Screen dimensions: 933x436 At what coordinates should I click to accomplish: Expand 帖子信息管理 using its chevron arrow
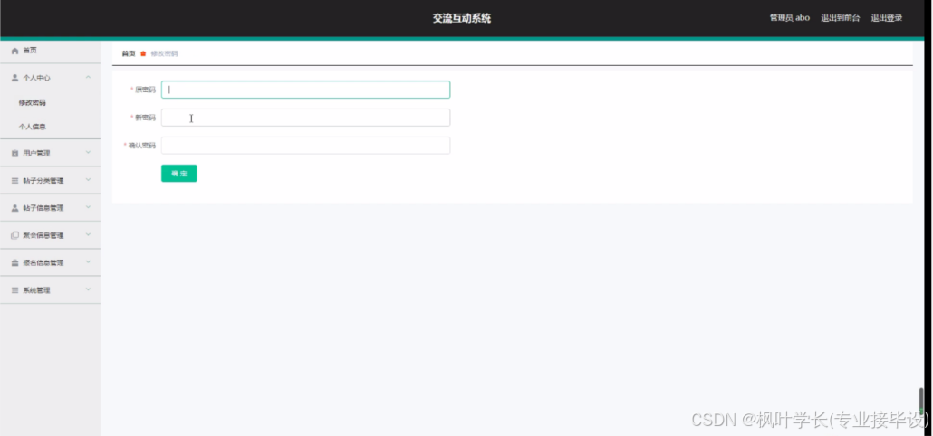click(x=88, y=207)
